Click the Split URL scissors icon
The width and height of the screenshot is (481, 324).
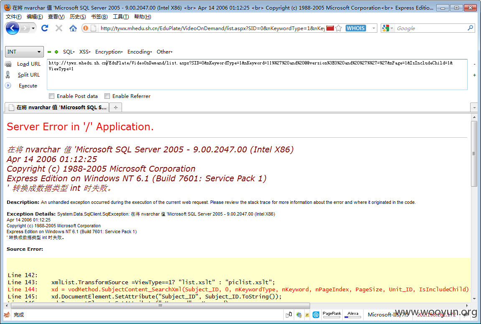(8, 75)
